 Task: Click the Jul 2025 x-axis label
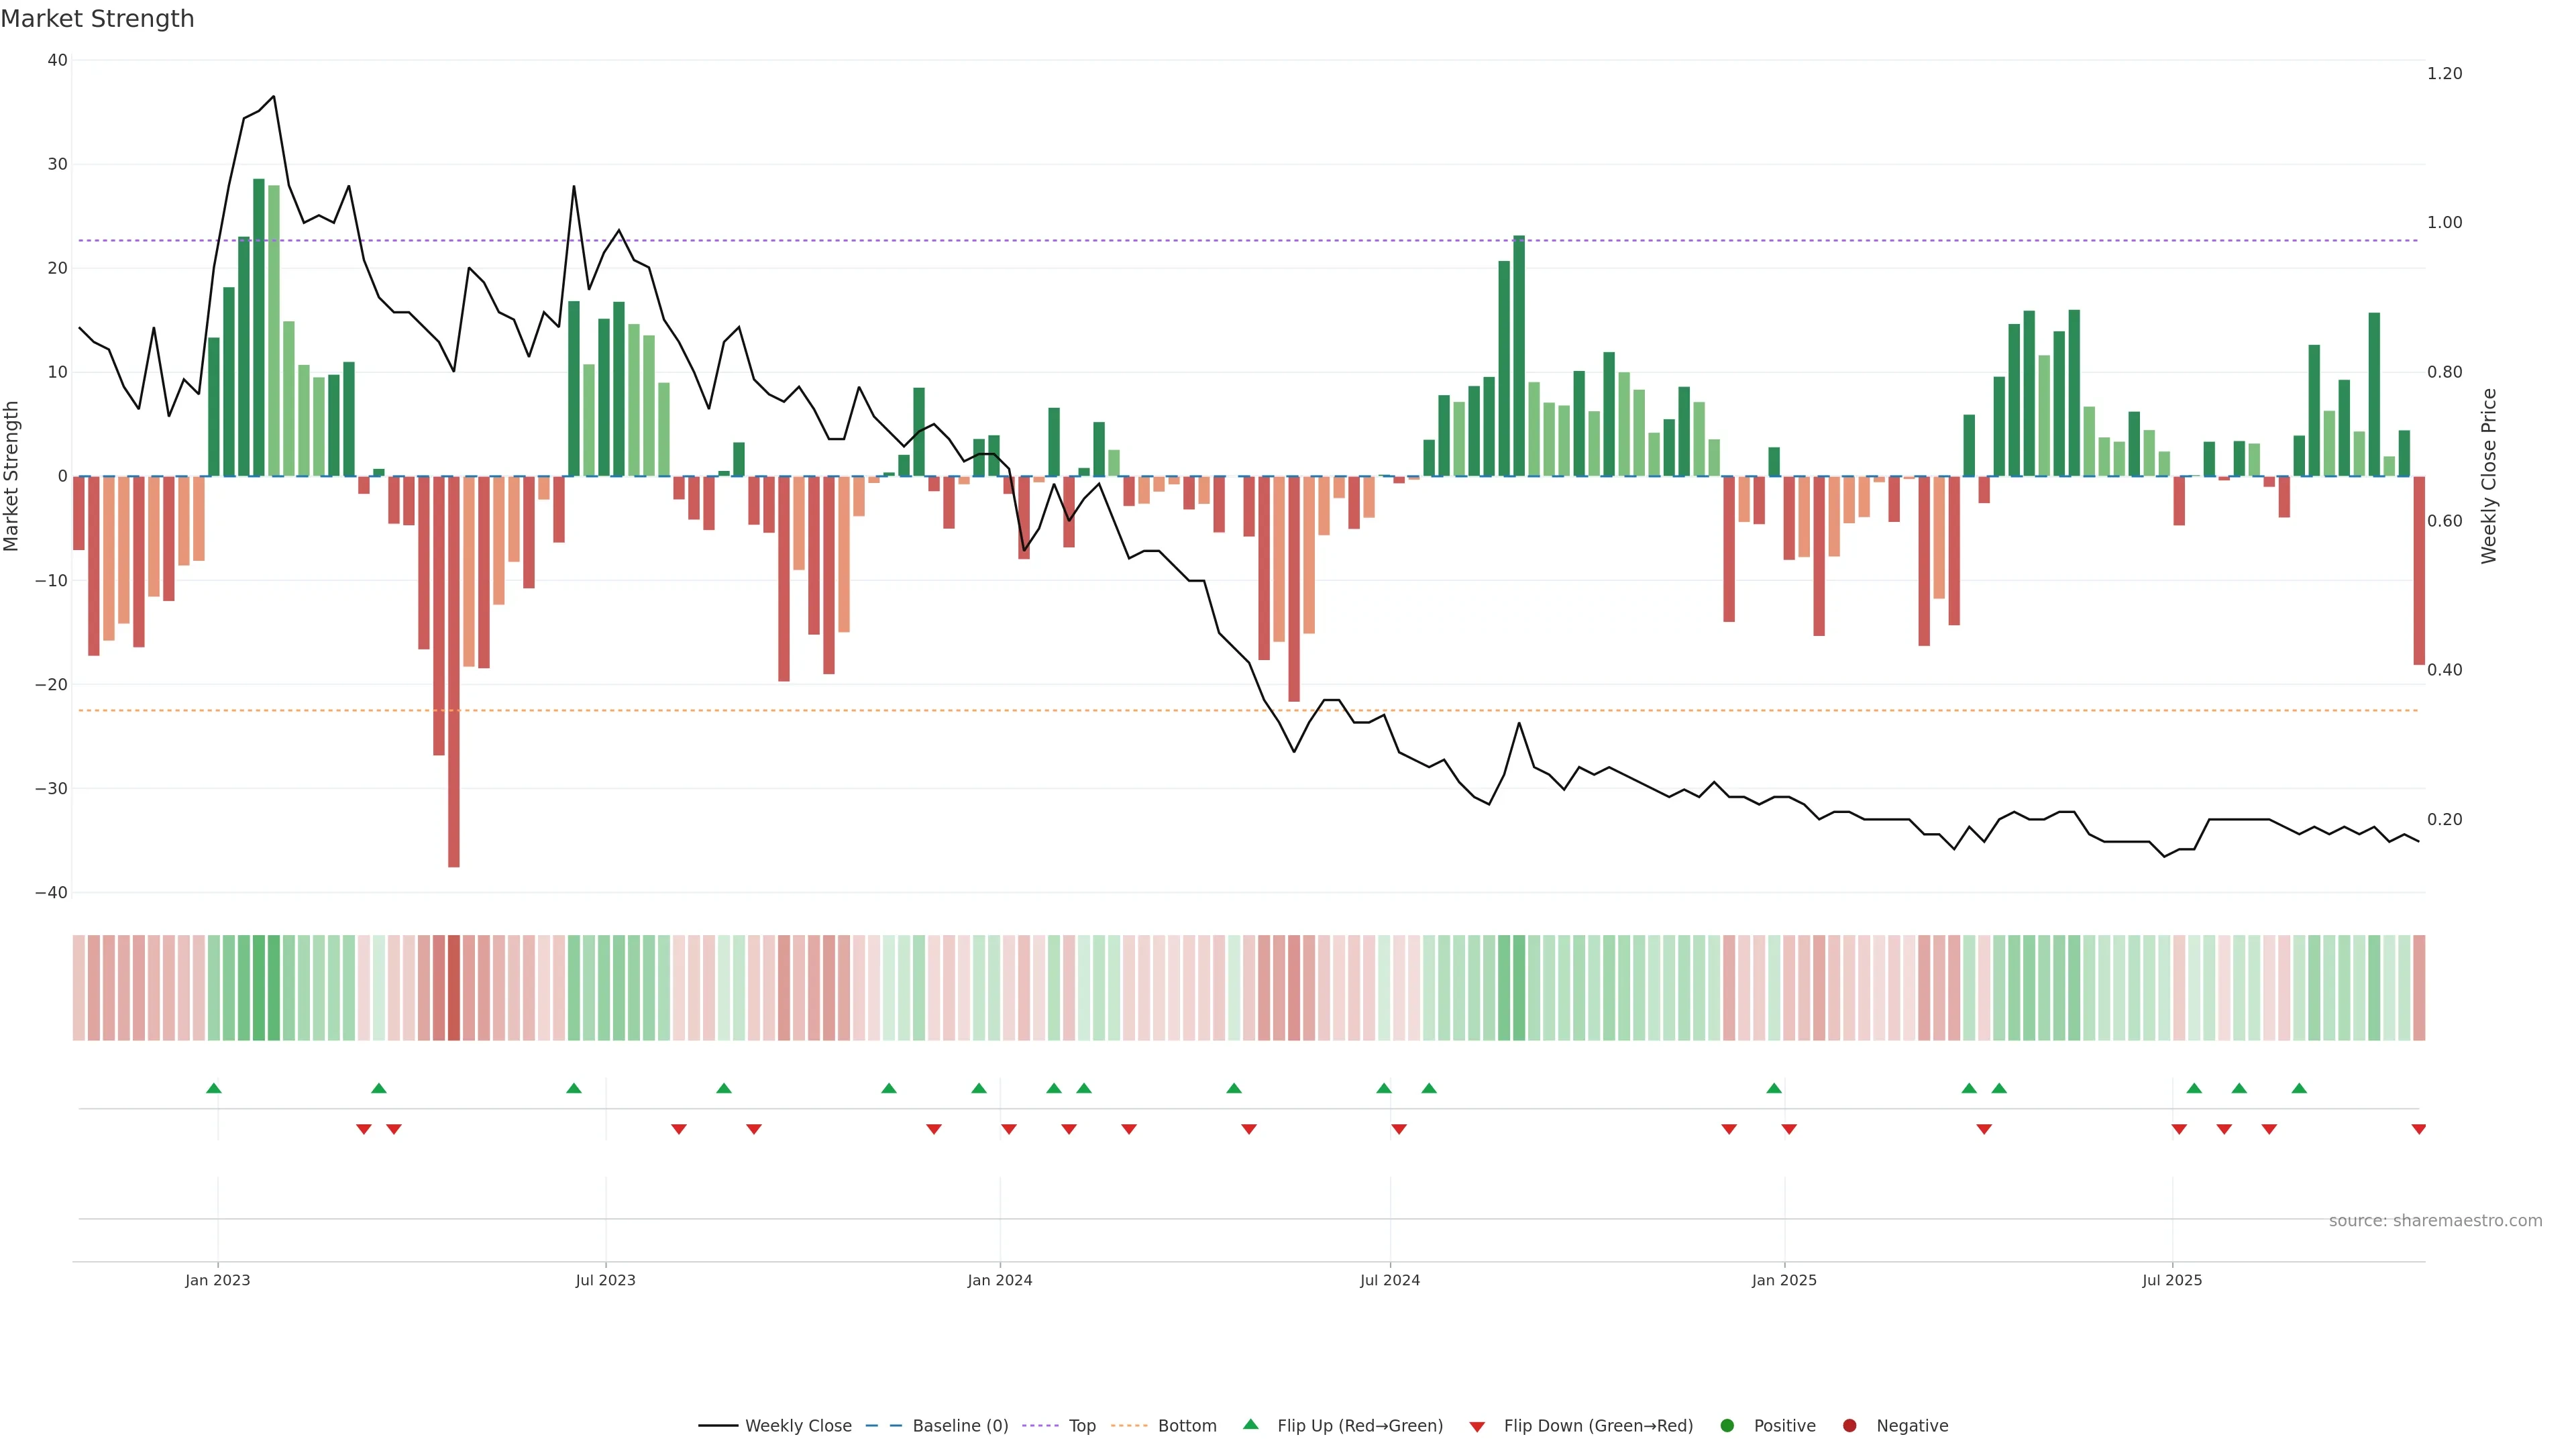click(x=2171, y=1280)
